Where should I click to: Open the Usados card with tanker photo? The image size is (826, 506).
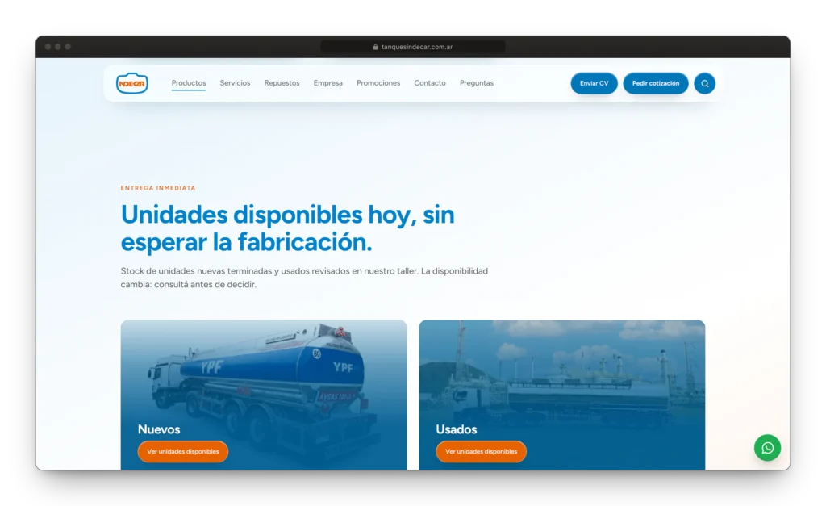(561, 395)
